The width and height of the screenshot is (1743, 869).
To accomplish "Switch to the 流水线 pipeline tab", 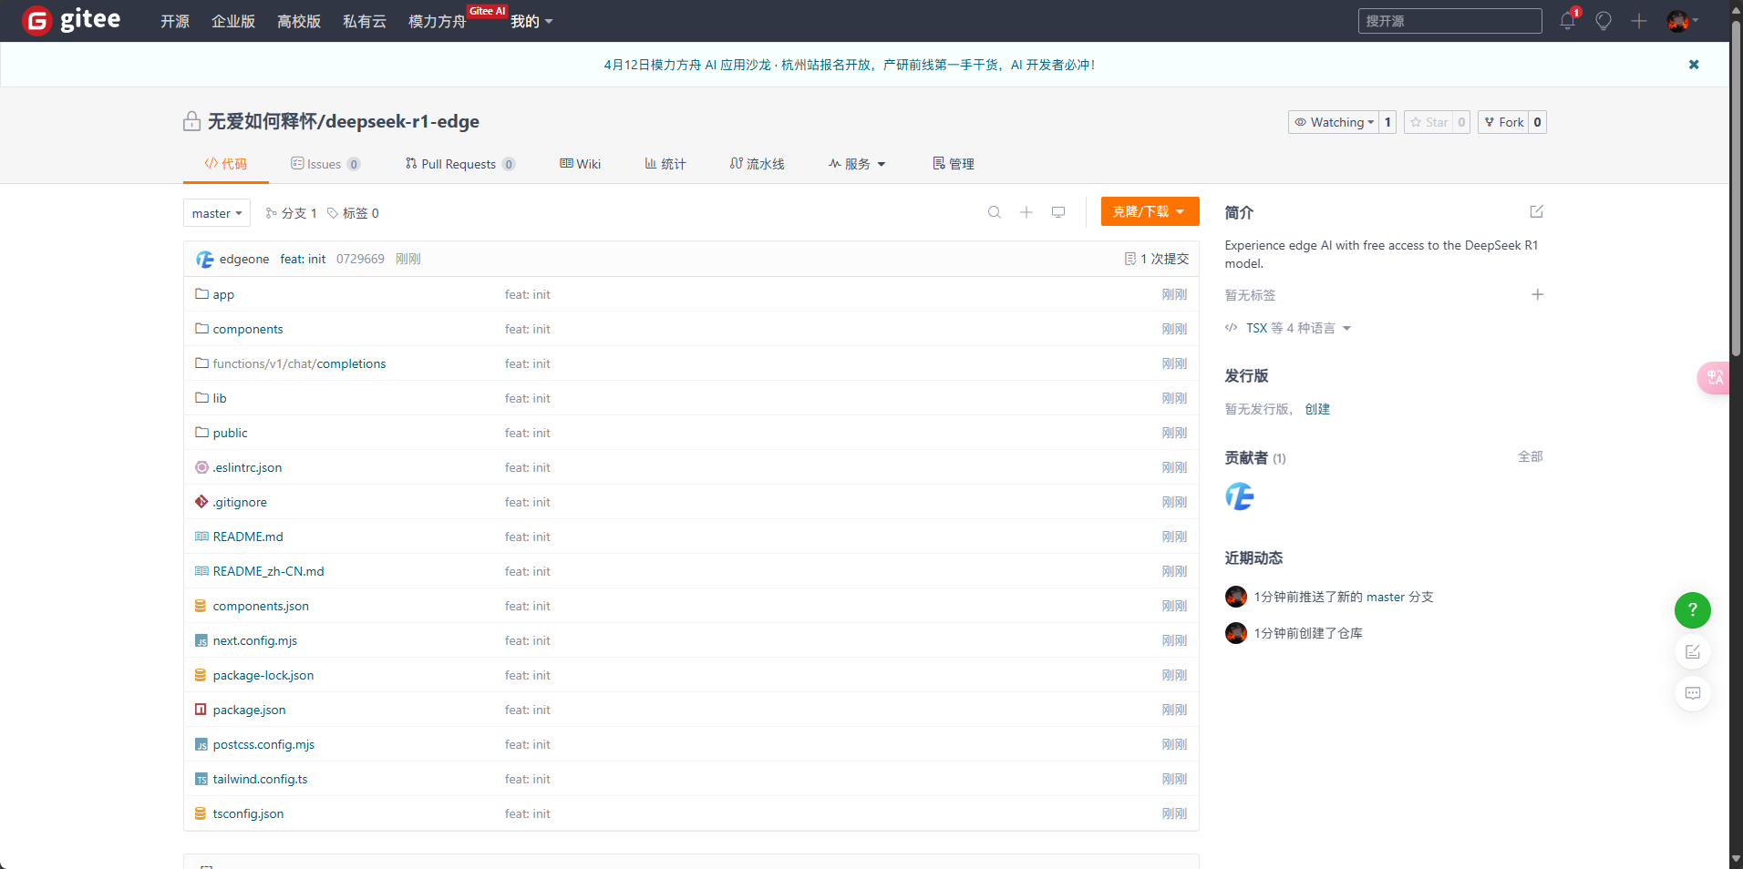I will [x=757, y=164].
